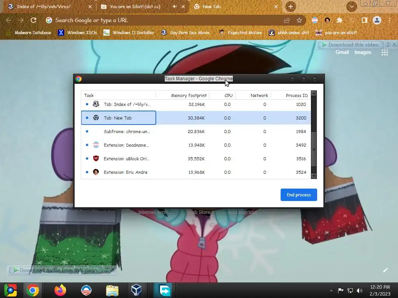This screenshot has height=298, width=398.
Task: Click Download this video button
Action: (x=350, y=45)
